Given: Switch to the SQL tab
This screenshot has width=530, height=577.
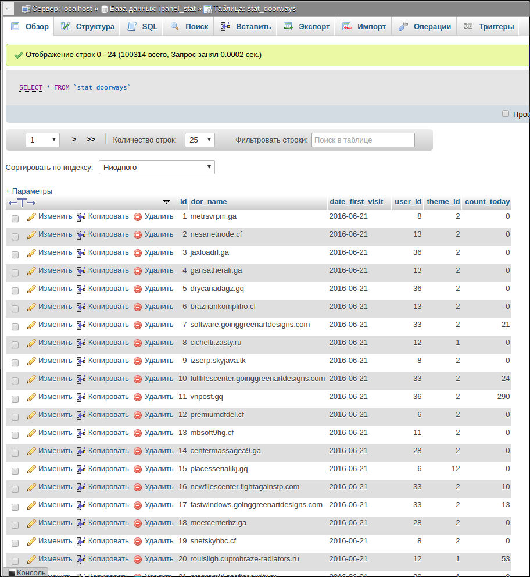Looking at the screenshot, I should (142, 27).
